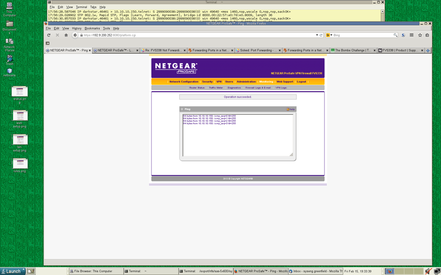Open the Bookmarks menu in Firefox
441x275 pixels.
click(92, 28)
